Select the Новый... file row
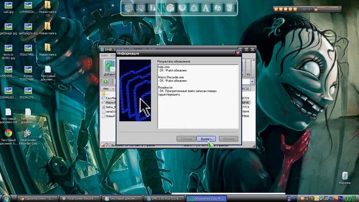This screenshot has height=202, width=359. [108, 116]
